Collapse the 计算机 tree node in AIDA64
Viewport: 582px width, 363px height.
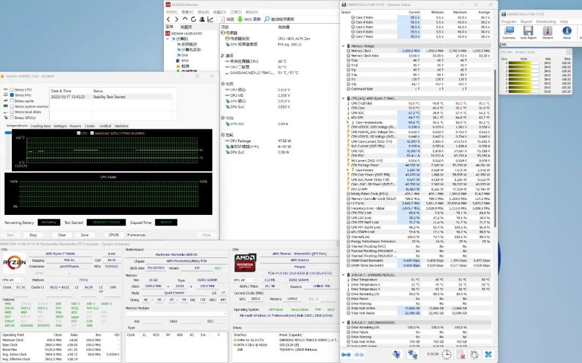click(x=168, y=39)
